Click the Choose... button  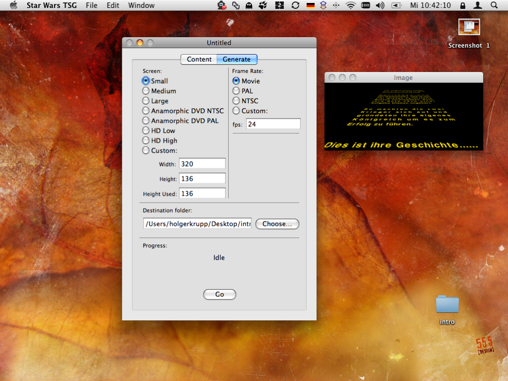click(x=277, y=224)
